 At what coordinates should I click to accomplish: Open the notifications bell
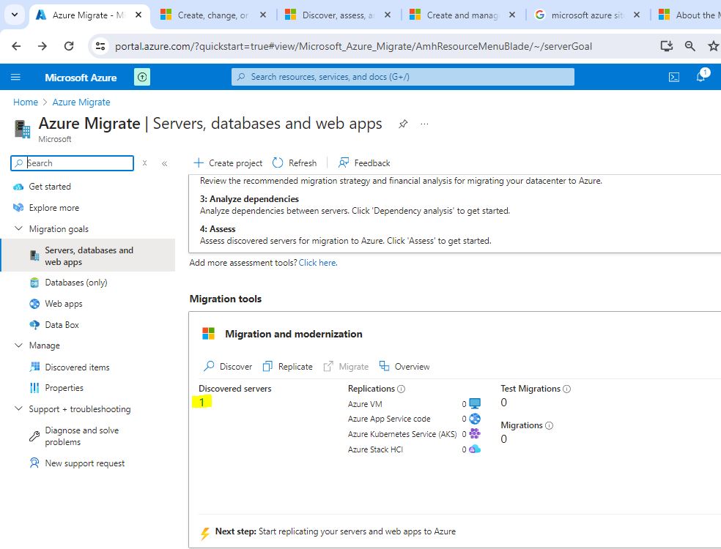coord(700,77)
